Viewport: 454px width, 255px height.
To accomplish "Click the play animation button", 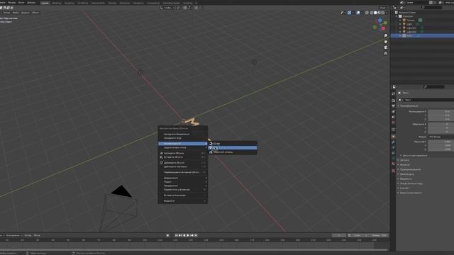I will (x=188, y=235).
